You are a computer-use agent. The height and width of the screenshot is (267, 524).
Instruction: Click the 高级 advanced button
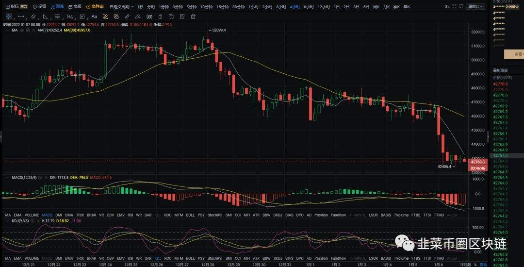click(x=75, y=7)
